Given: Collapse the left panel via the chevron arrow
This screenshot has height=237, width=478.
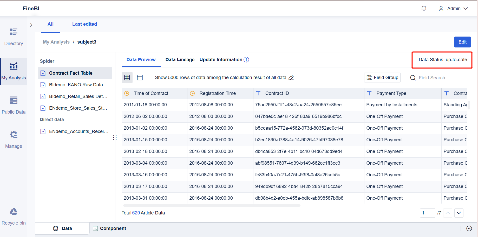Looking at the screenshot, I should pos(31,25).
